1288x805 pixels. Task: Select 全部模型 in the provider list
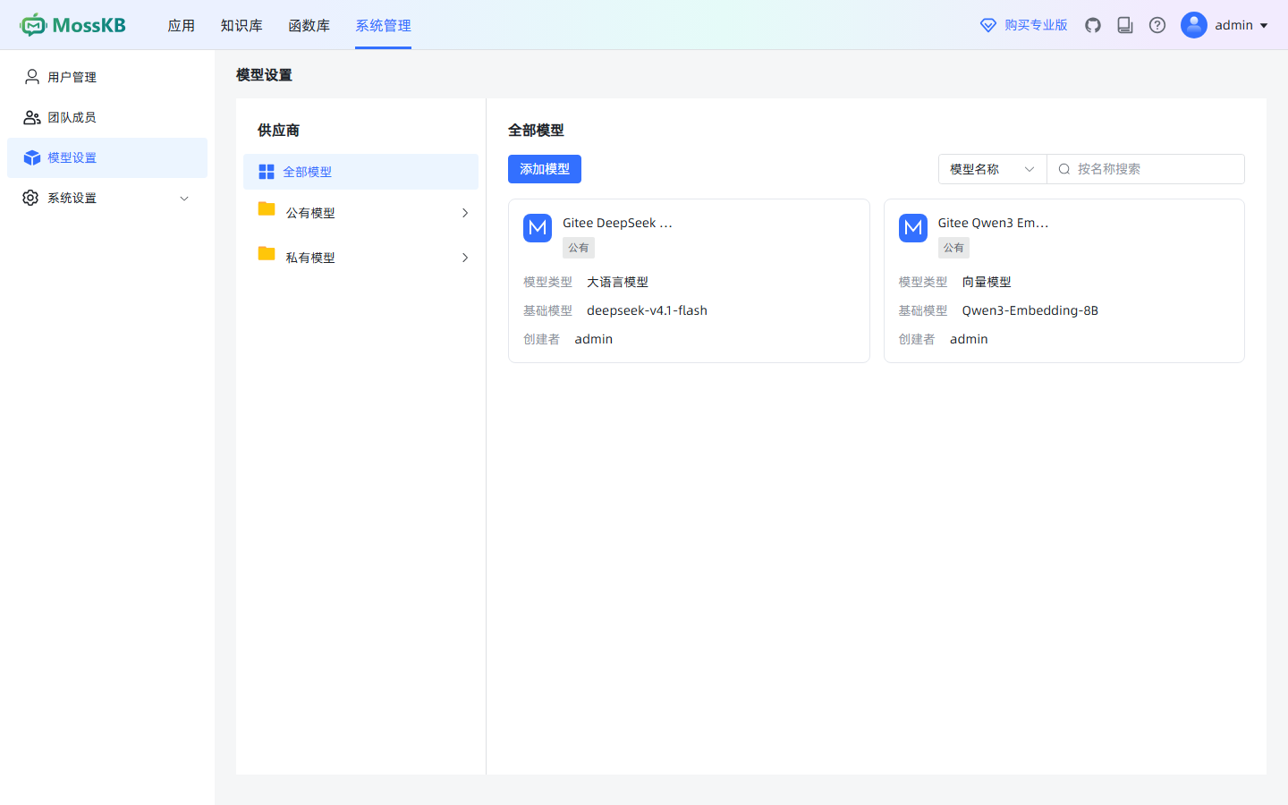tap(360, 172)
